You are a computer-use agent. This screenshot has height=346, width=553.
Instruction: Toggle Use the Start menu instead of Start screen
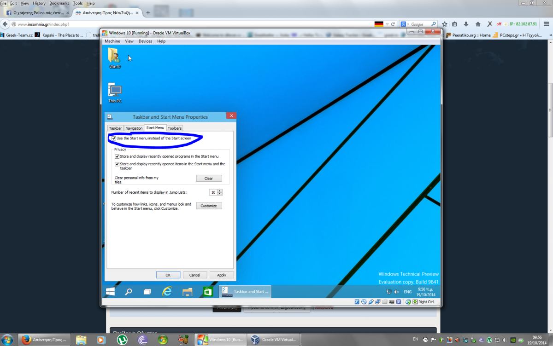click(x=114, y=138)
